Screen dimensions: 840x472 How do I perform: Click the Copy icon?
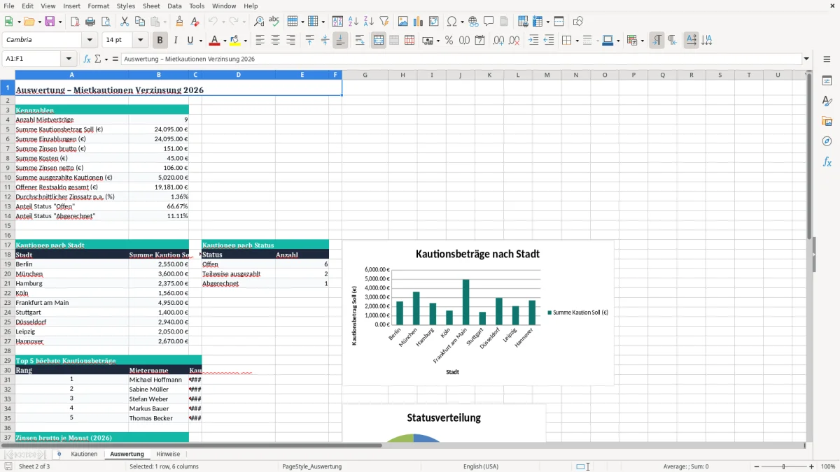139,22
